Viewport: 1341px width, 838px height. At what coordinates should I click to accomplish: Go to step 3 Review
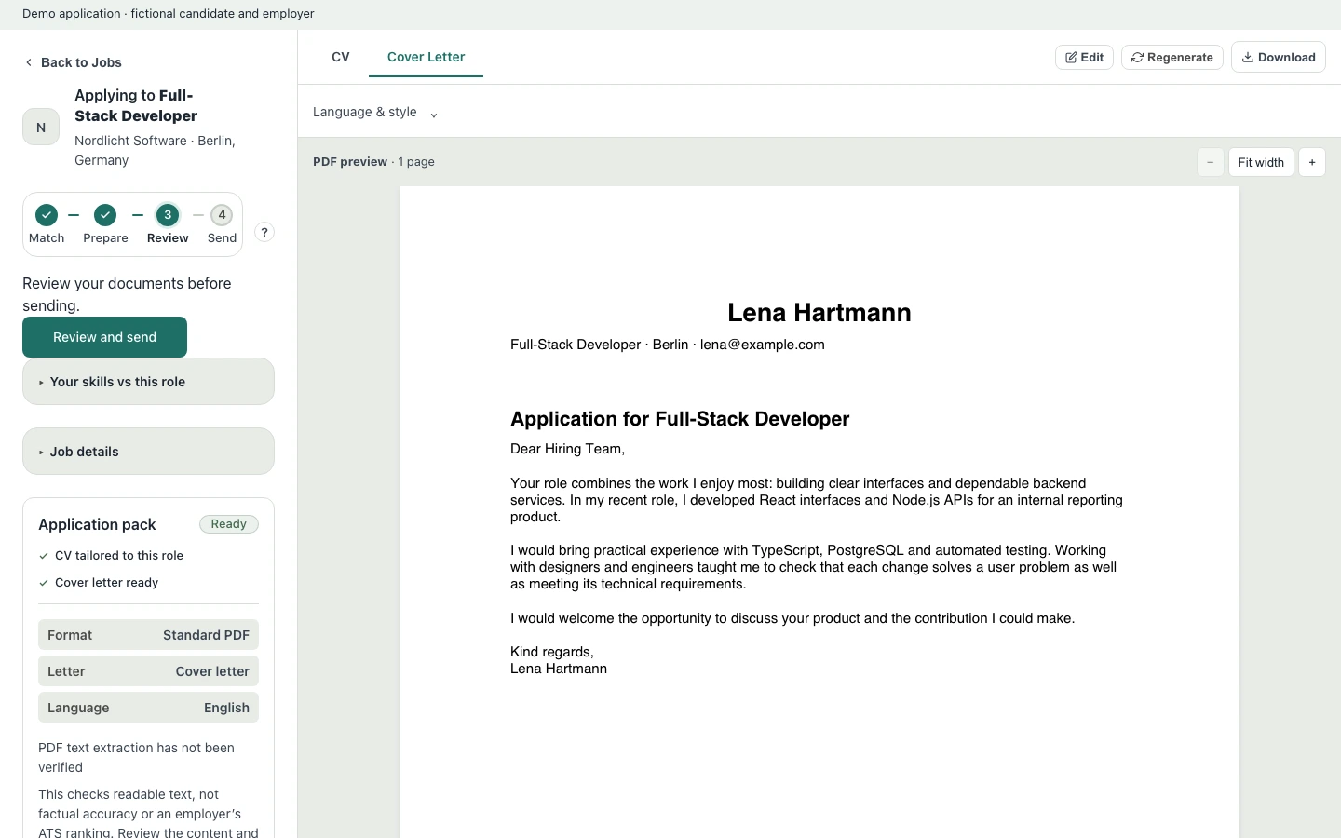[168, 215]
